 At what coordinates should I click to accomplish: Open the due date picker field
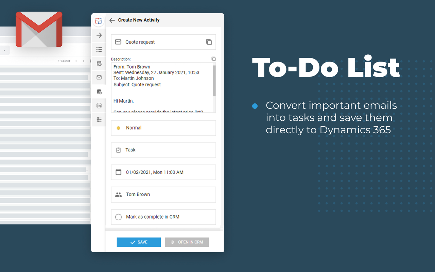(163, 172)
